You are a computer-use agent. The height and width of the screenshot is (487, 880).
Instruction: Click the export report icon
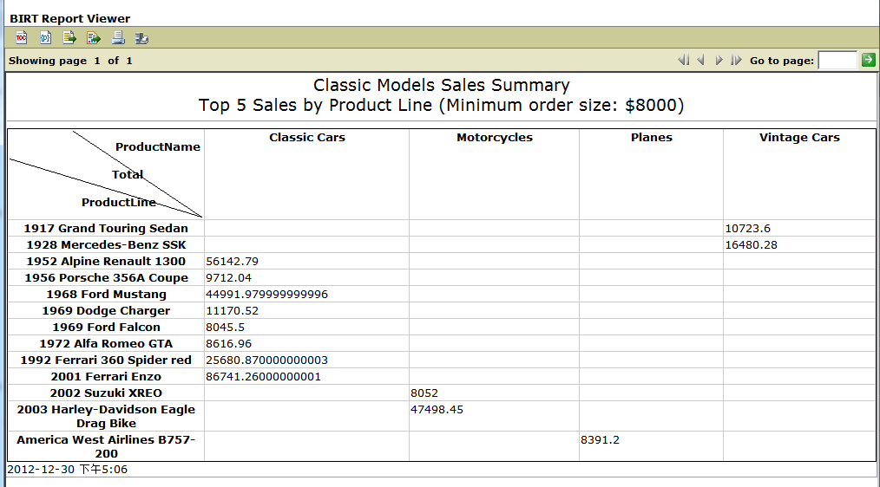pos(94,37)
